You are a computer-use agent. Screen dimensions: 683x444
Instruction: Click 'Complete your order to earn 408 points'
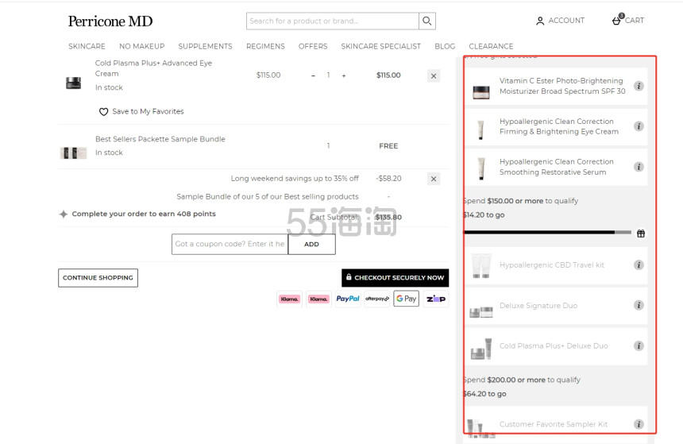(x=144, y=214)
